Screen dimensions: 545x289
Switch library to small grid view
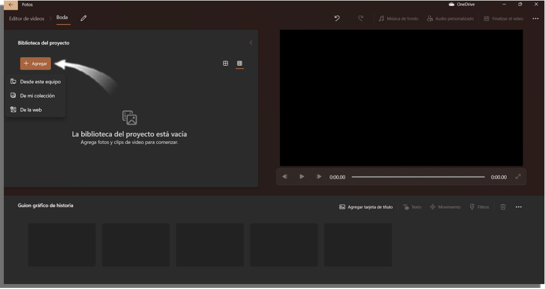(x=240, y=63)
